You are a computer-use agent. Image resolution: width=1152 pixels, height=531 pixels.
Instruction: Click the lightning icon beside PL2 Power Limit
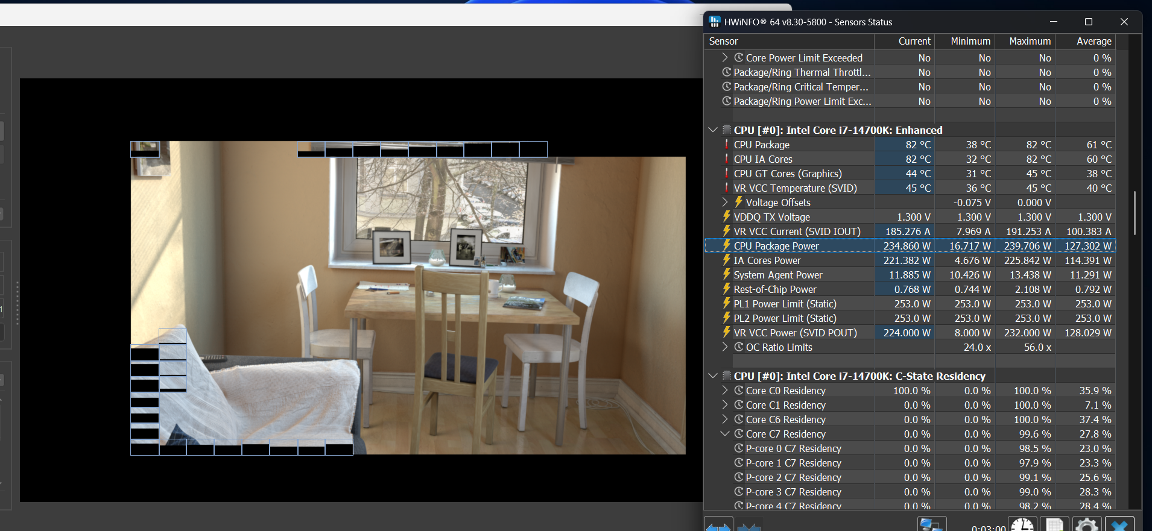coord(726,318)
